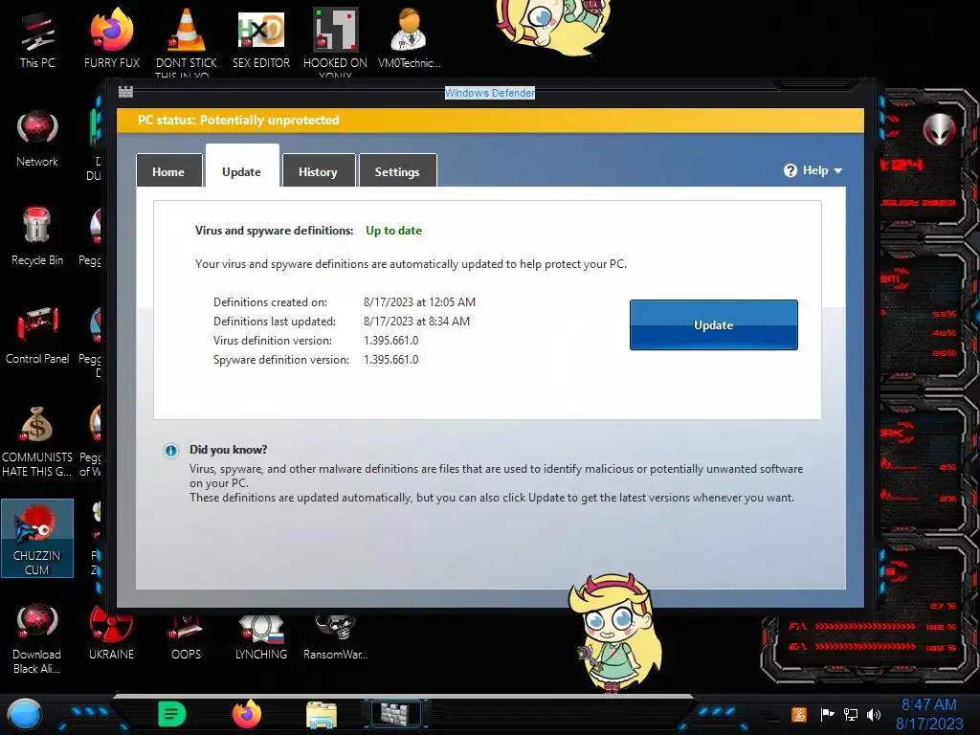Open the History tab
This screenshot has width=980, height=735.
tap(318, 171)
